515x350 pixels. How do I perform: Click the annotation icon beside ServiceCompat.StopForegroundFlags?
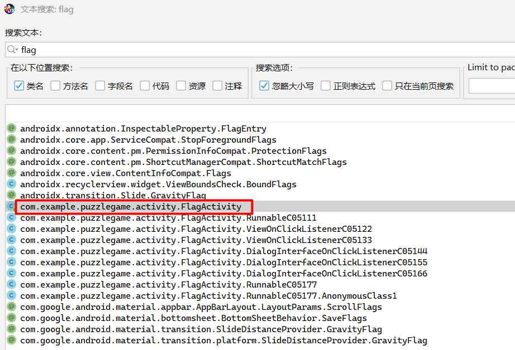11,139
